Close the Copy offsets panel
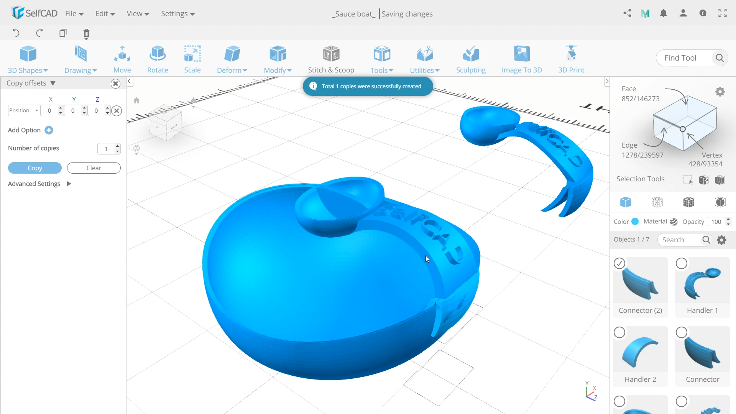The width and height of the screenshot is (736, 414). (115, 84)
